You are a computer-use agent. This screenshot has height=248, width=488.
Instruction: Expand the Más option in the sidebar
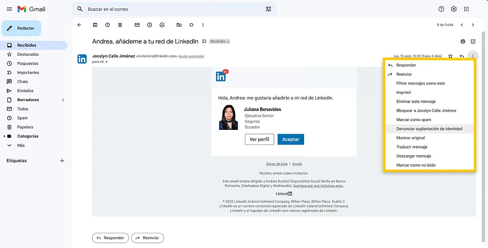point(9,145)
